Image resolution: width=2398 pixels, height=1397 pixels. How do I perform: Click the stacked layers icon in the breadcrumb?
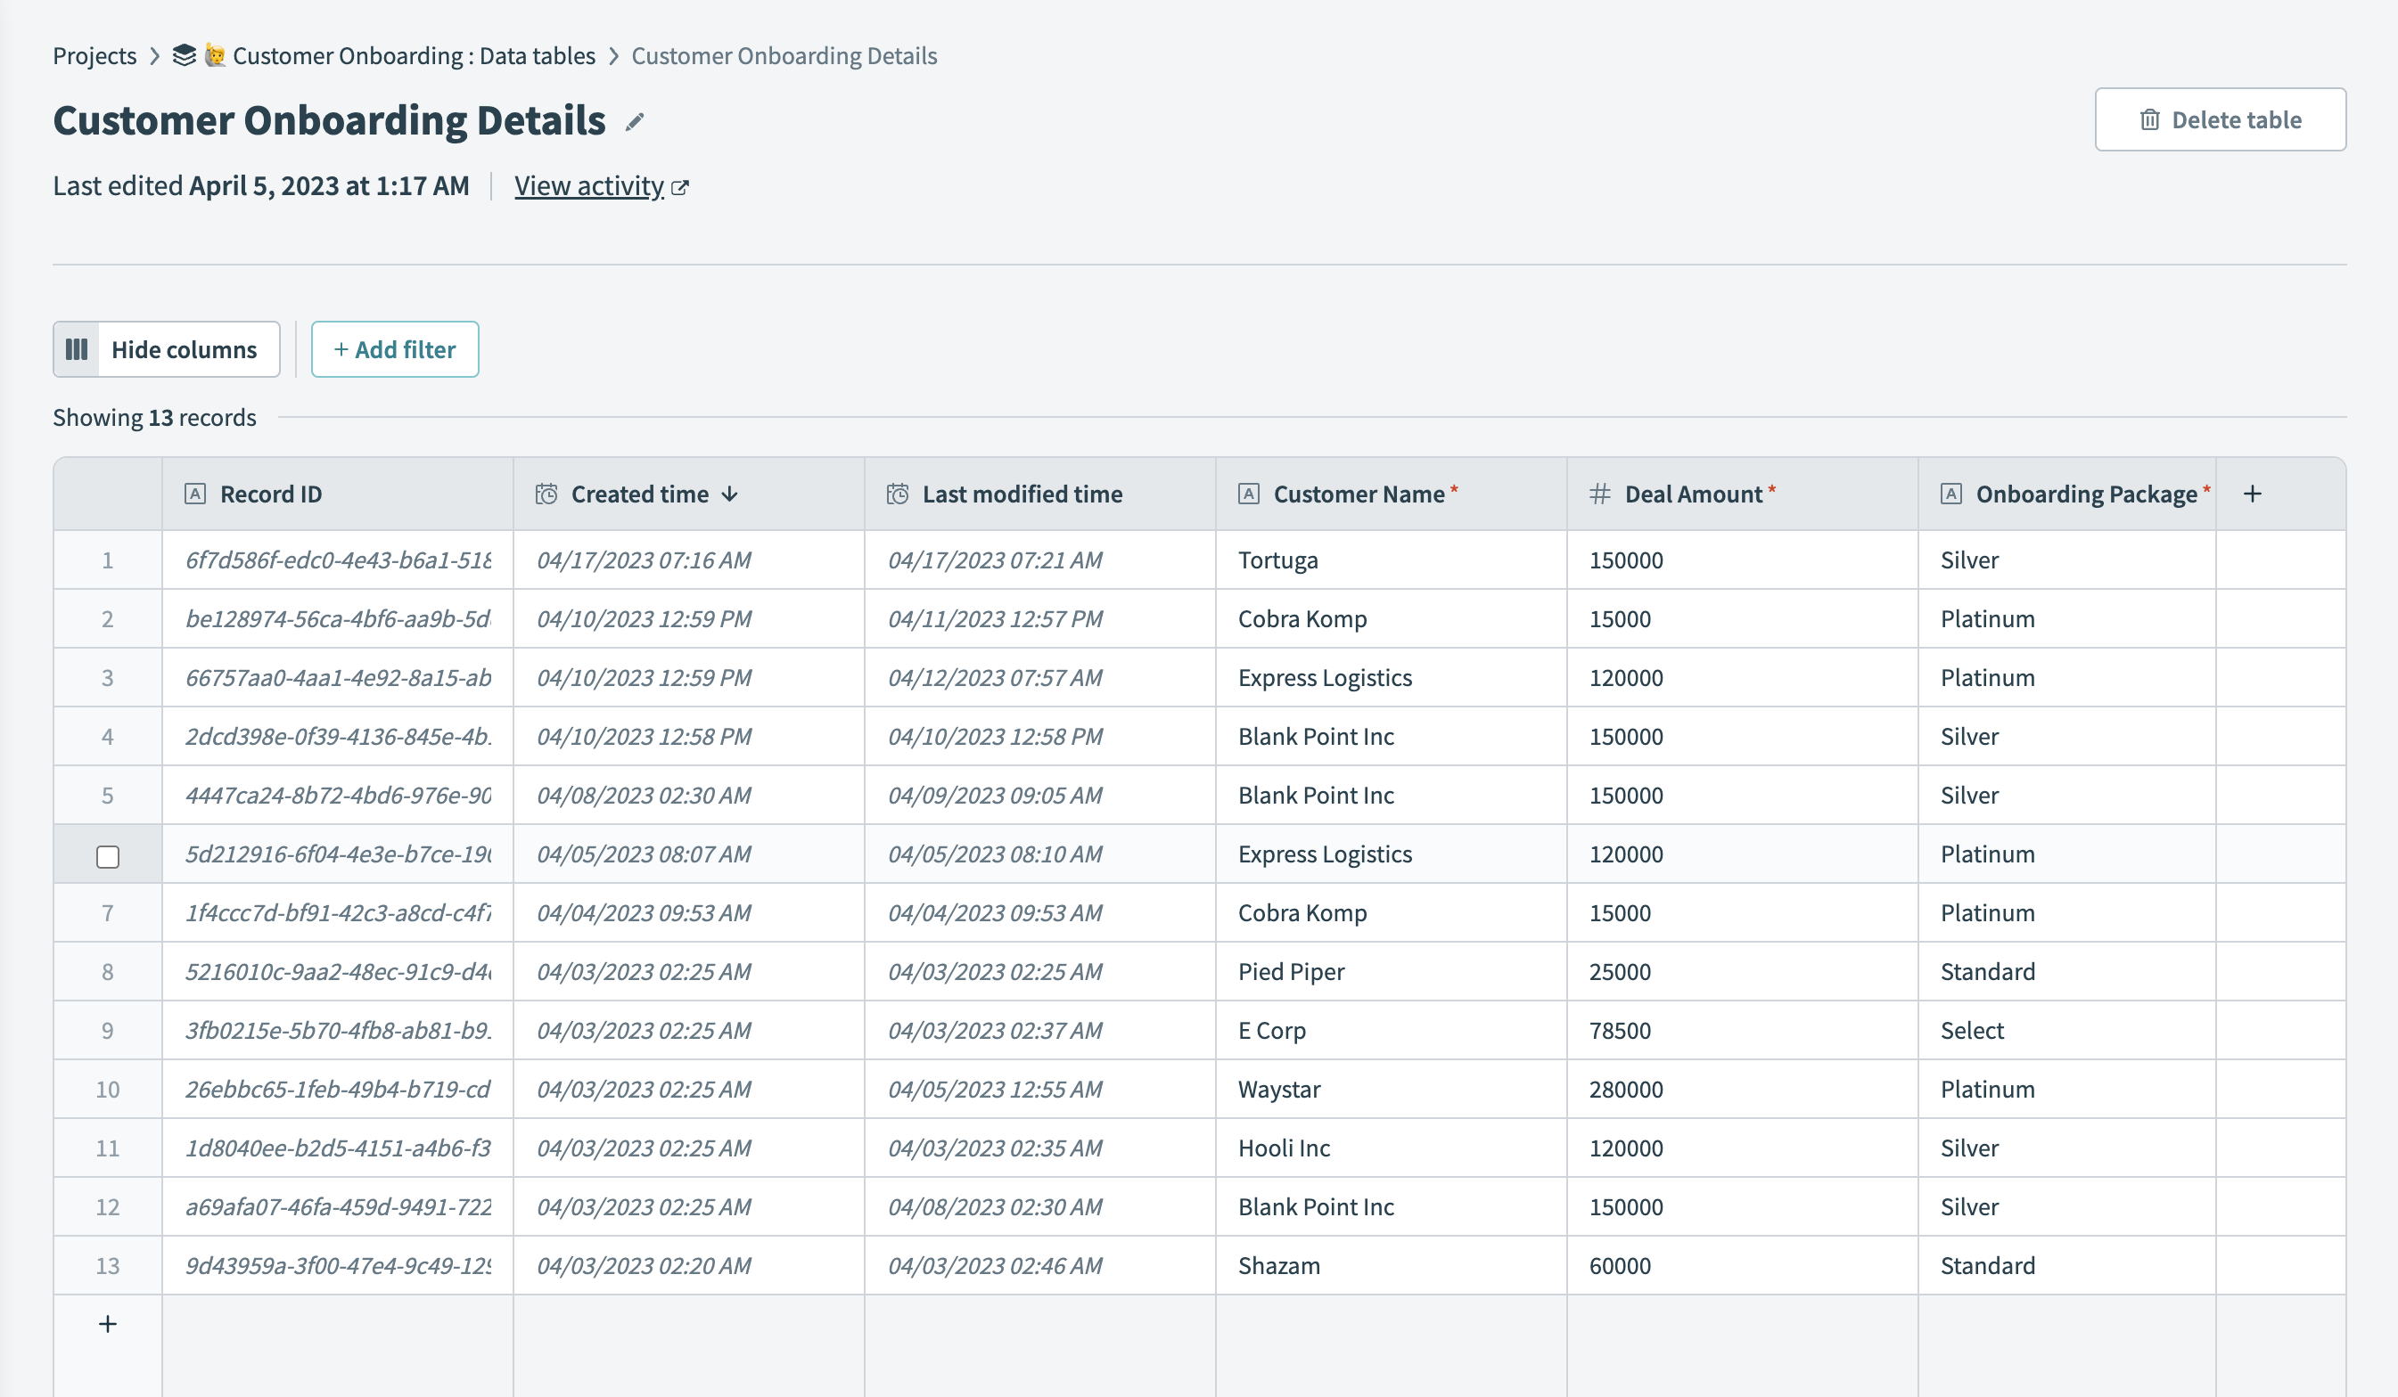tap(184, 55)
